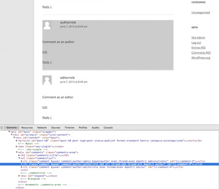Collapse the div id="primary" node arrow
Viewport: 219px width, 189px height.
tap(12, 135)
